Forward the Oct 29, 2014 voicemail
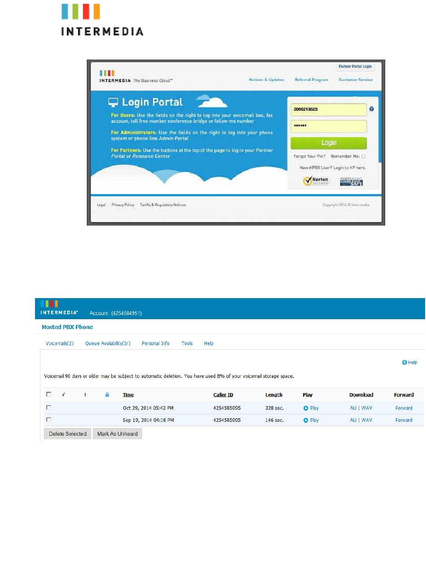This screenshot has height=572, width=426. [x=404, y=408]
